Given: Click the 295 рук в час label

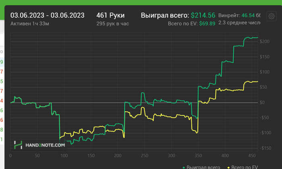Looking at the screenshot, I should click(x=112, y=24).
